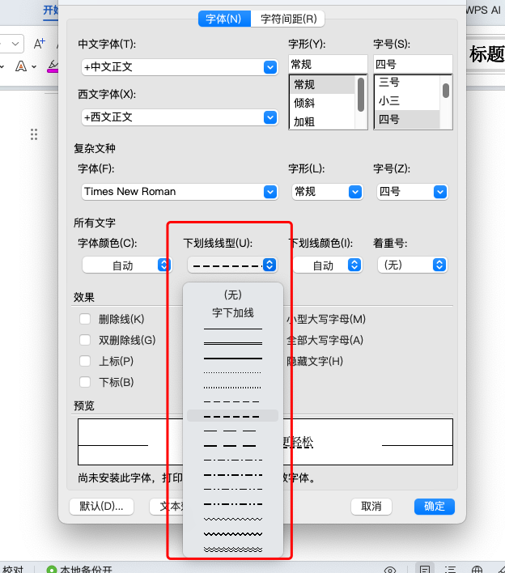505x573 pixels.
Task: Click the 取消 button
Action: [371, 507]
